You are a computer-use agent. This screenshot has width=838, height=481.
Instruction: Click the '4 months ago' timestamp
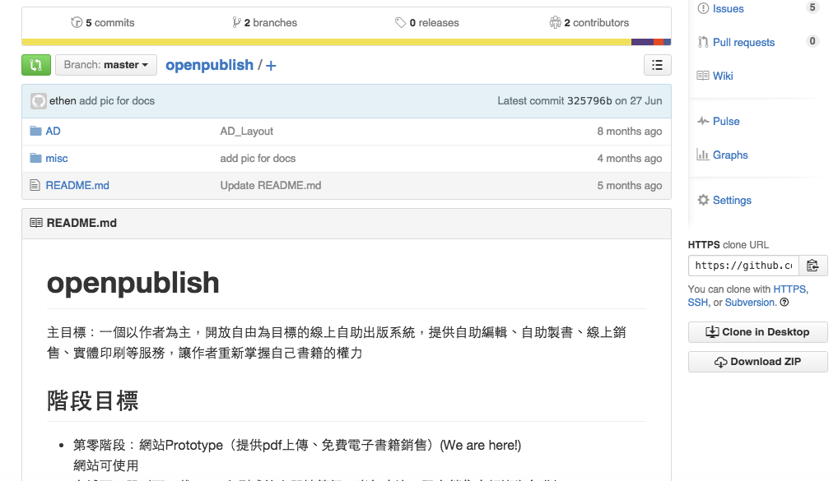[630, 159]
